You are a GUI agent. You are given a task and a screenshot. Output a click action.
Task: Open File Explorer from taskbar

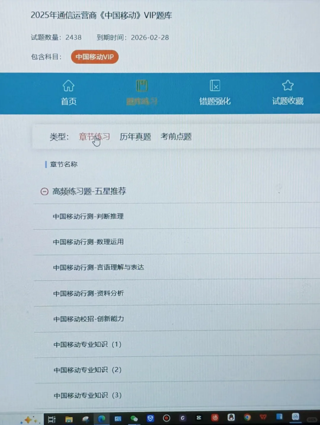tap(69, 419)
